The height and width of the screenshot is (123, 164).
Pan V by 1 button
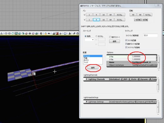click(89, 20)
